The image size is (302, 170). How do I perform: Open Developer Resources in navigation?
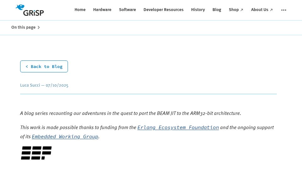164,10
